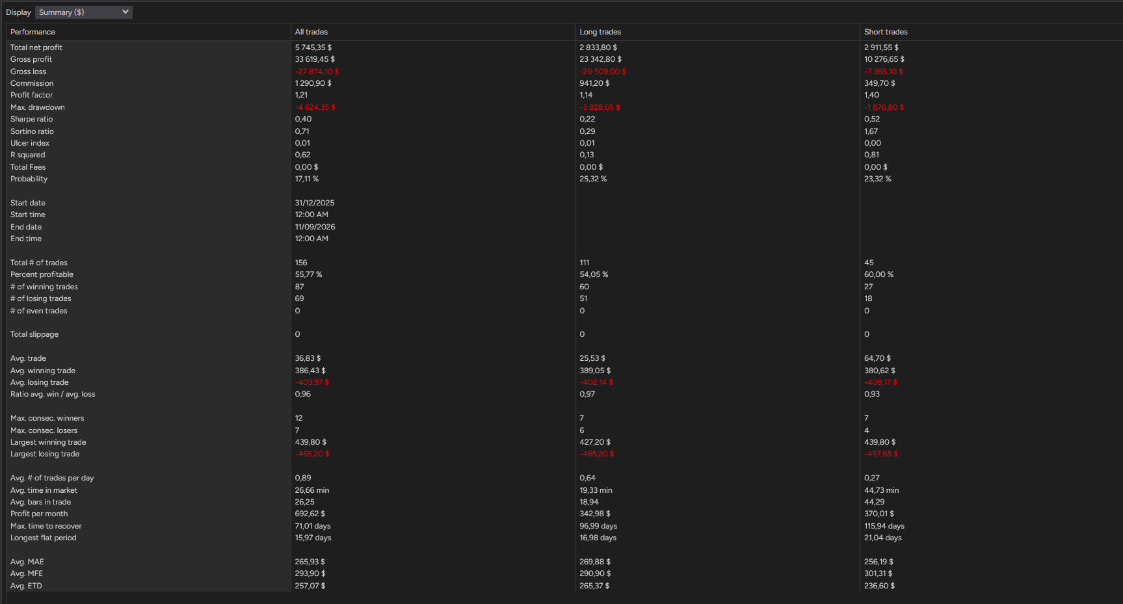
Task: Click Profit per month value 692,62 $
Action: [x=310, y=514]
